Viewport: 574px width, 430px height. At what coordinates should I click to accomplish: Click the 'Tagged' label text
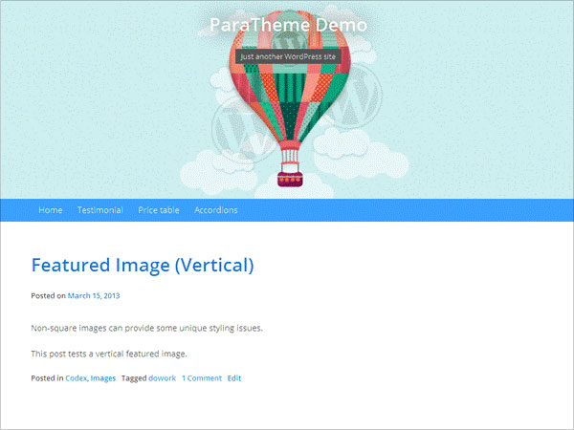coord(134,378)
